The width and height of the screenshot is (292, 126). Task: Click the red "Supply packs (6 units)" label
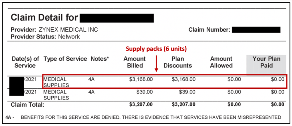click(156, 49)
